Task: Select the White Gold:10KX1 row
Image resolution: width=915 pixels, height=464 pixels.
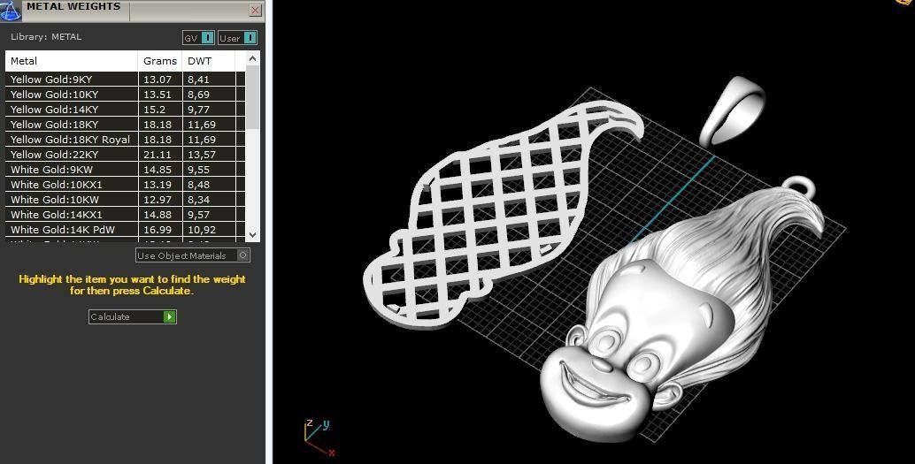Action: tap(125, 185)
